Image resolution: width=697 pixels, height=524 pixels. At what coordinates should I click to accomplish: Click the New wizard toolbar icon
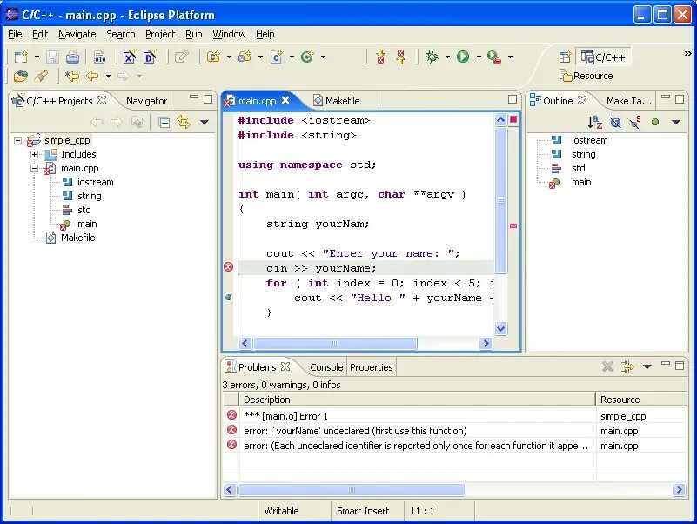[21, 57]
